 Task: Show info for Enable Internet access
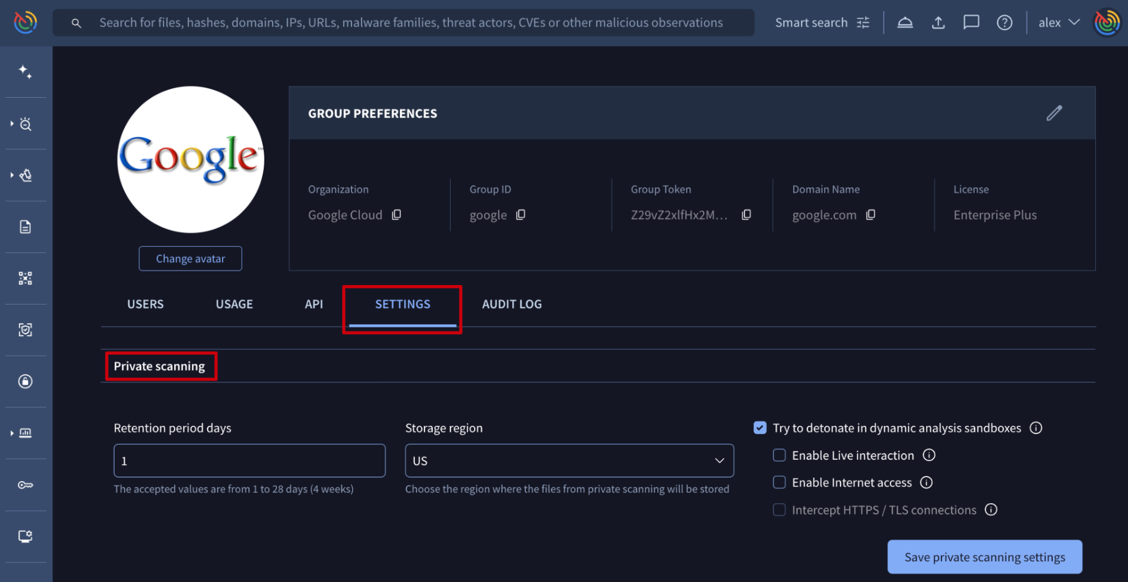click(926, 482)
